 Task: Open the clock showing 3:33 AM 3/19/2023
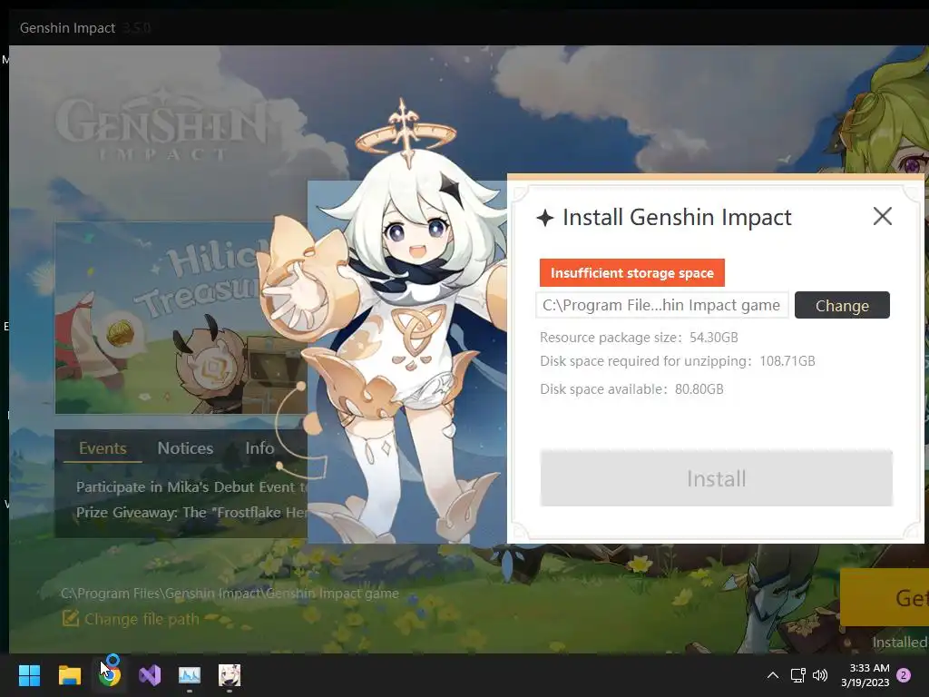(865, 675)
